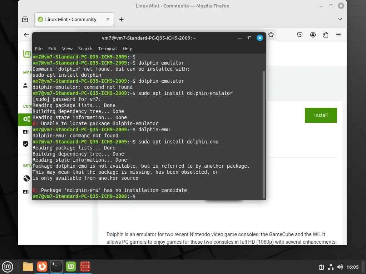Open the Linux Mint start menu

[8, 267]
